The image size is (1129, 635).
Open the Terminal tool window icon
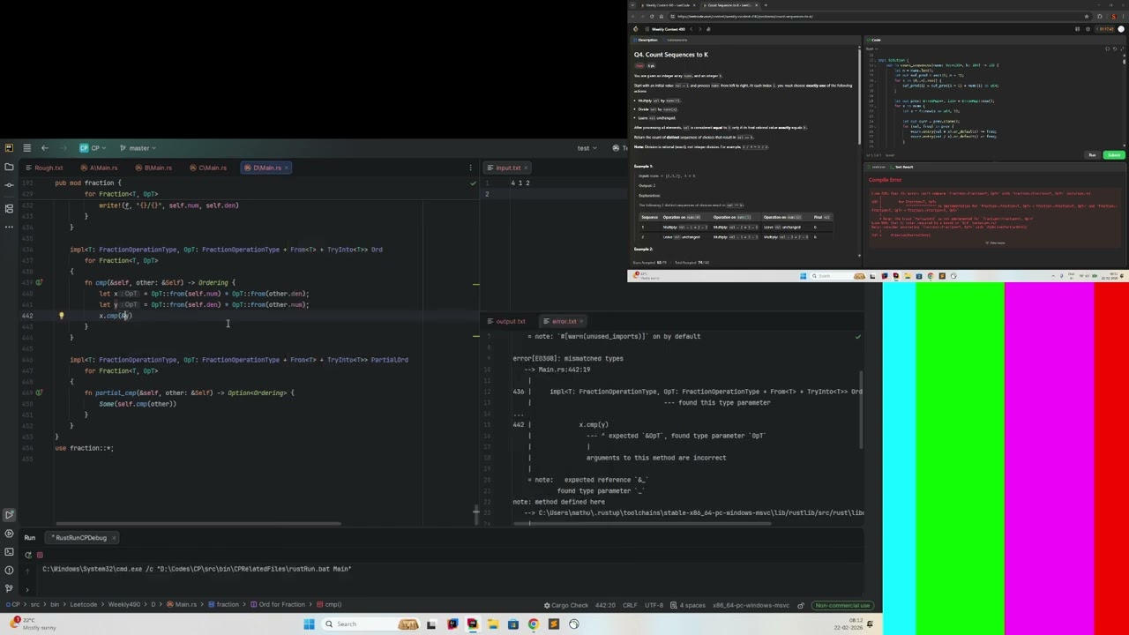(x=9, y=552)
